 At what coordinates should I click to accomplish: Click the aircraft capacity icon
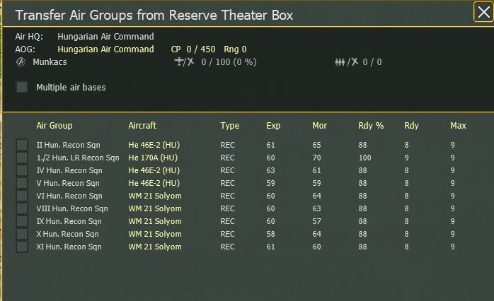[x=185, y=61]
